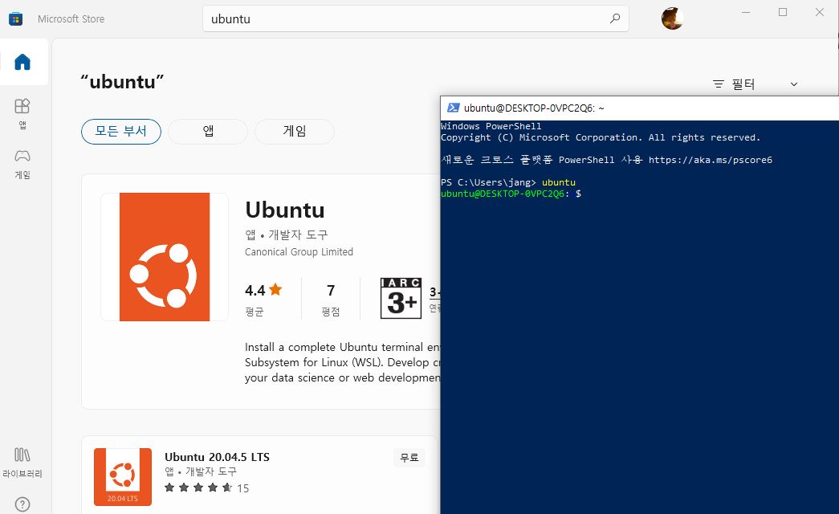Open the Home section in Store sidebar
The width and height of the screenshot is (839, 514).
pos(22,62)
